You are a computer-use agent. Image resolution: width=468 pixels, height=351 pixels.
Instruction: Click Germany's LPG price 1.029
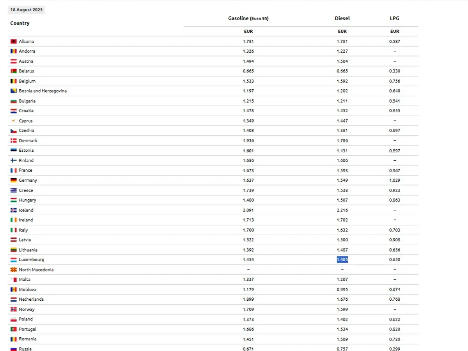point(394,180)
